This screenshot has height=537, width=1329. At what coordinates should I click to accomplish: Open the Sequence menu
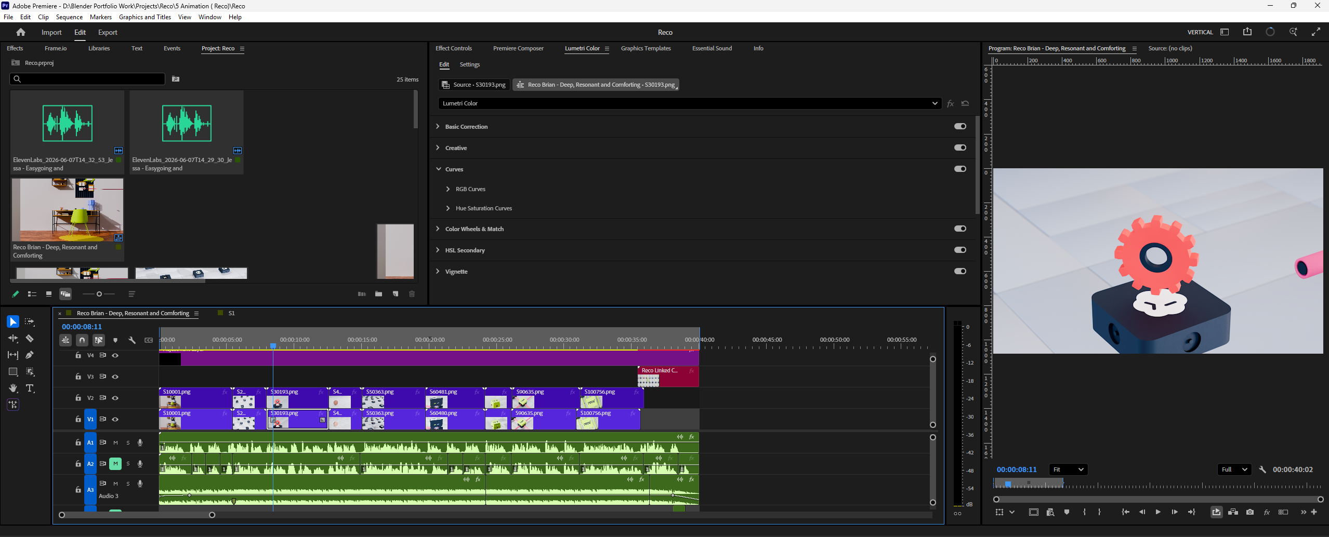[x=69, y=17]
